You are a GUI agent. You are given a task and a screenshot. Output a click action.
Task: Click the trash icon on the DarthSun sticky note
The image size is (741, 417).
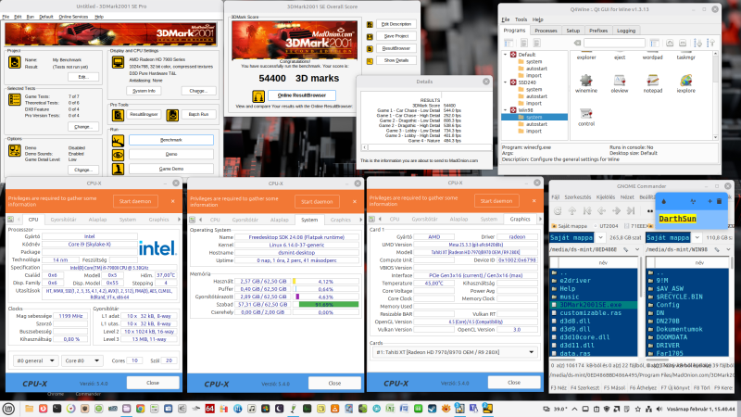pos(720,201)
